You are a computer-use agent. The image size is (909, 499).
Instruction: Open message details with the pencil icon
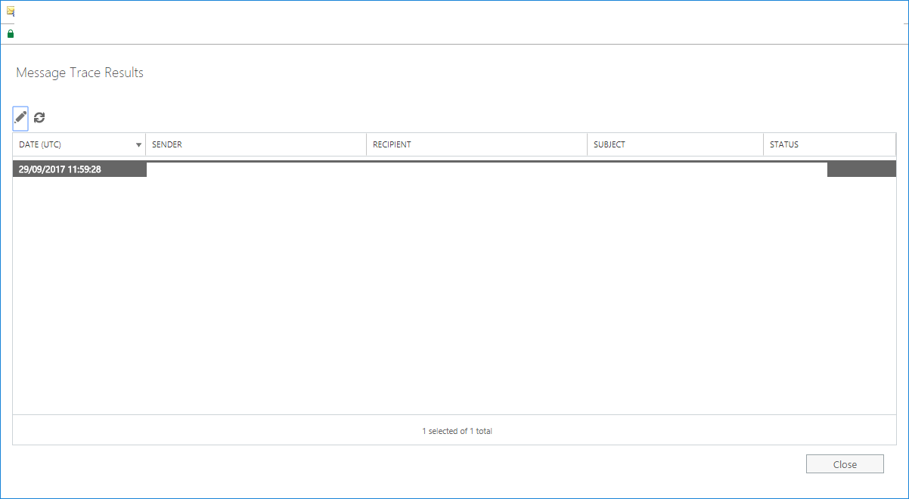pyautogui.click(x=20, y=118)
